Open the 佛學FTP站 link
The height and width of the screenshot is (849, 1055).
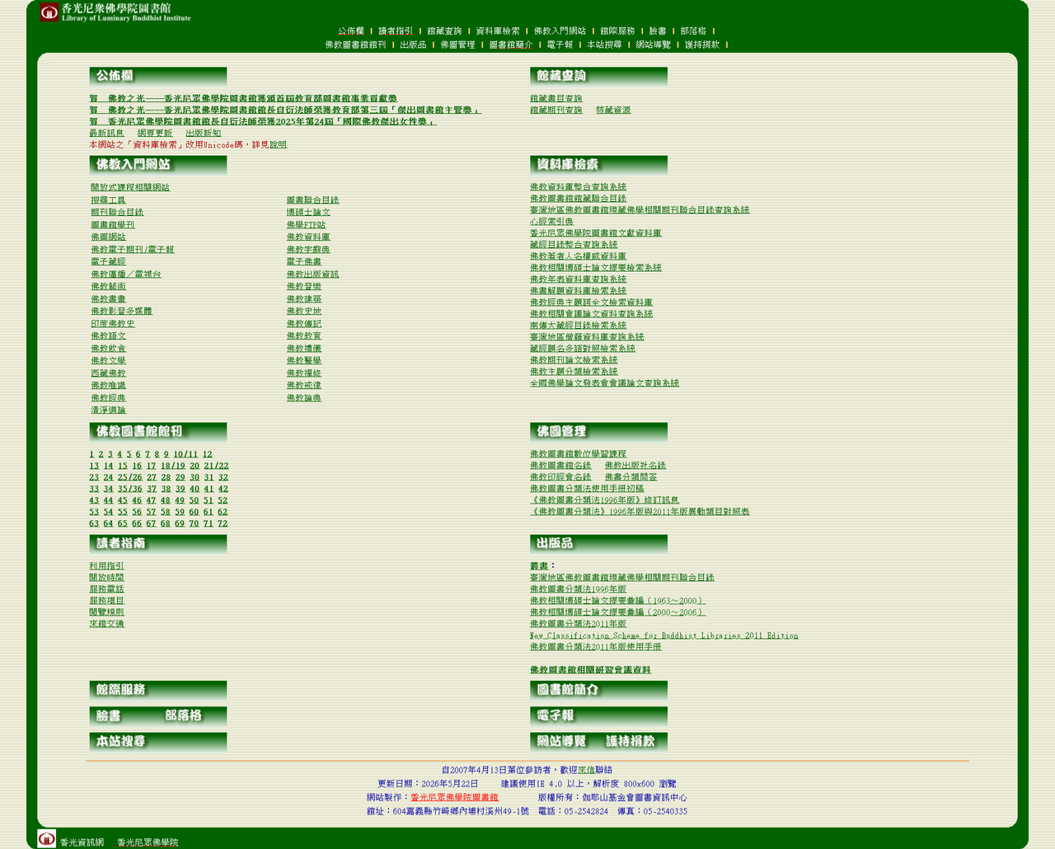click(307, 225)
